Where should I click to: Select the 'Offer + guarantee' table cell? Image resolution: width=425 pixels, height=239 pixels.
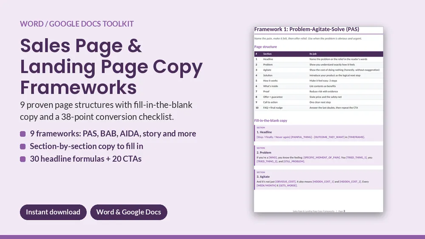[x=273, y=97]
